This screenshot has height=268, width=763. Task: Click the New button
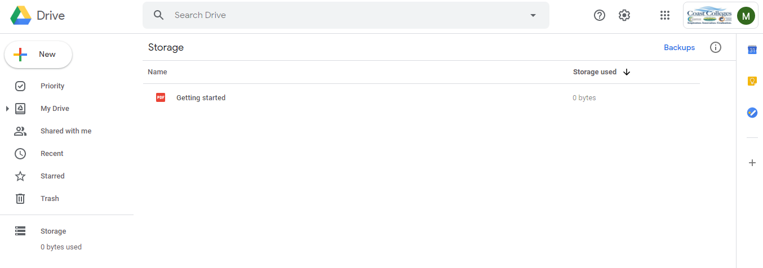(38, 55)
